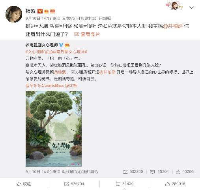Click the cartoon avatar decoration badge
The image size is (200, 190).
click(x=174, y=6)
